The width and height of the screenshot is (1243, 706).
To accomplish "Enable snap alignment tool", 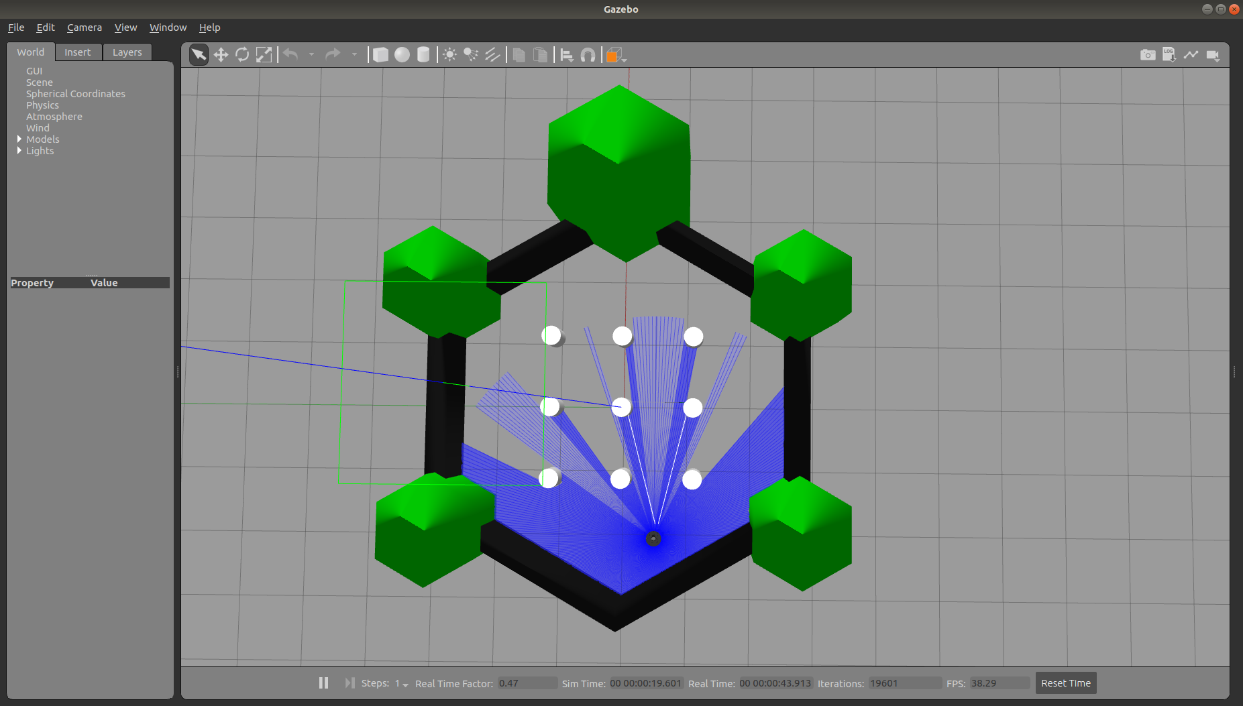I will pos(587,54).
